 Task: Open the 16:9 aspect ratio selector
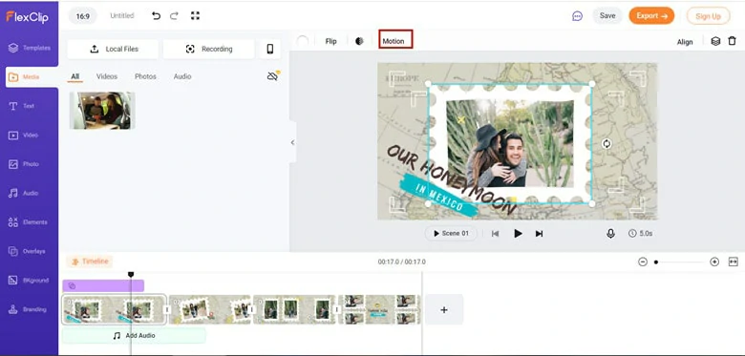point(83,16)
